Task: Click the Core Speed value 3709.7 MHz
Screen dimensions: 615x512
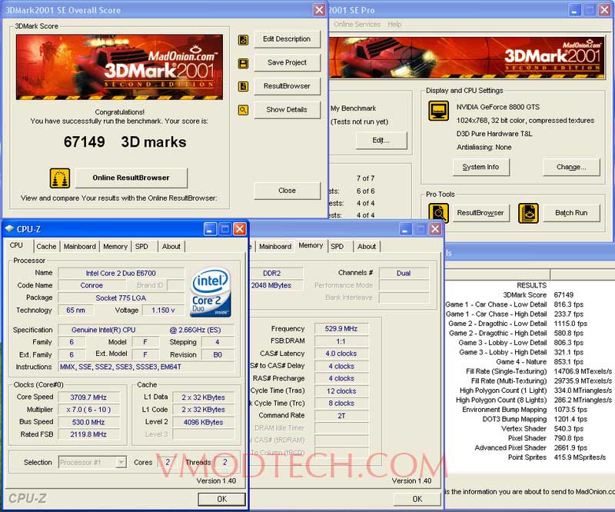Action: coord(88,397)
